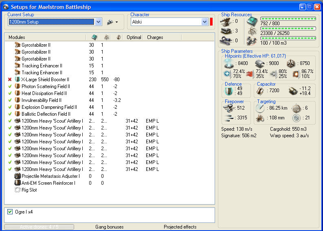Image resolution: width=323 pixels, height=231 pixels.
Task: Open the Character dropdown arrow
Action: pos(204,22)
